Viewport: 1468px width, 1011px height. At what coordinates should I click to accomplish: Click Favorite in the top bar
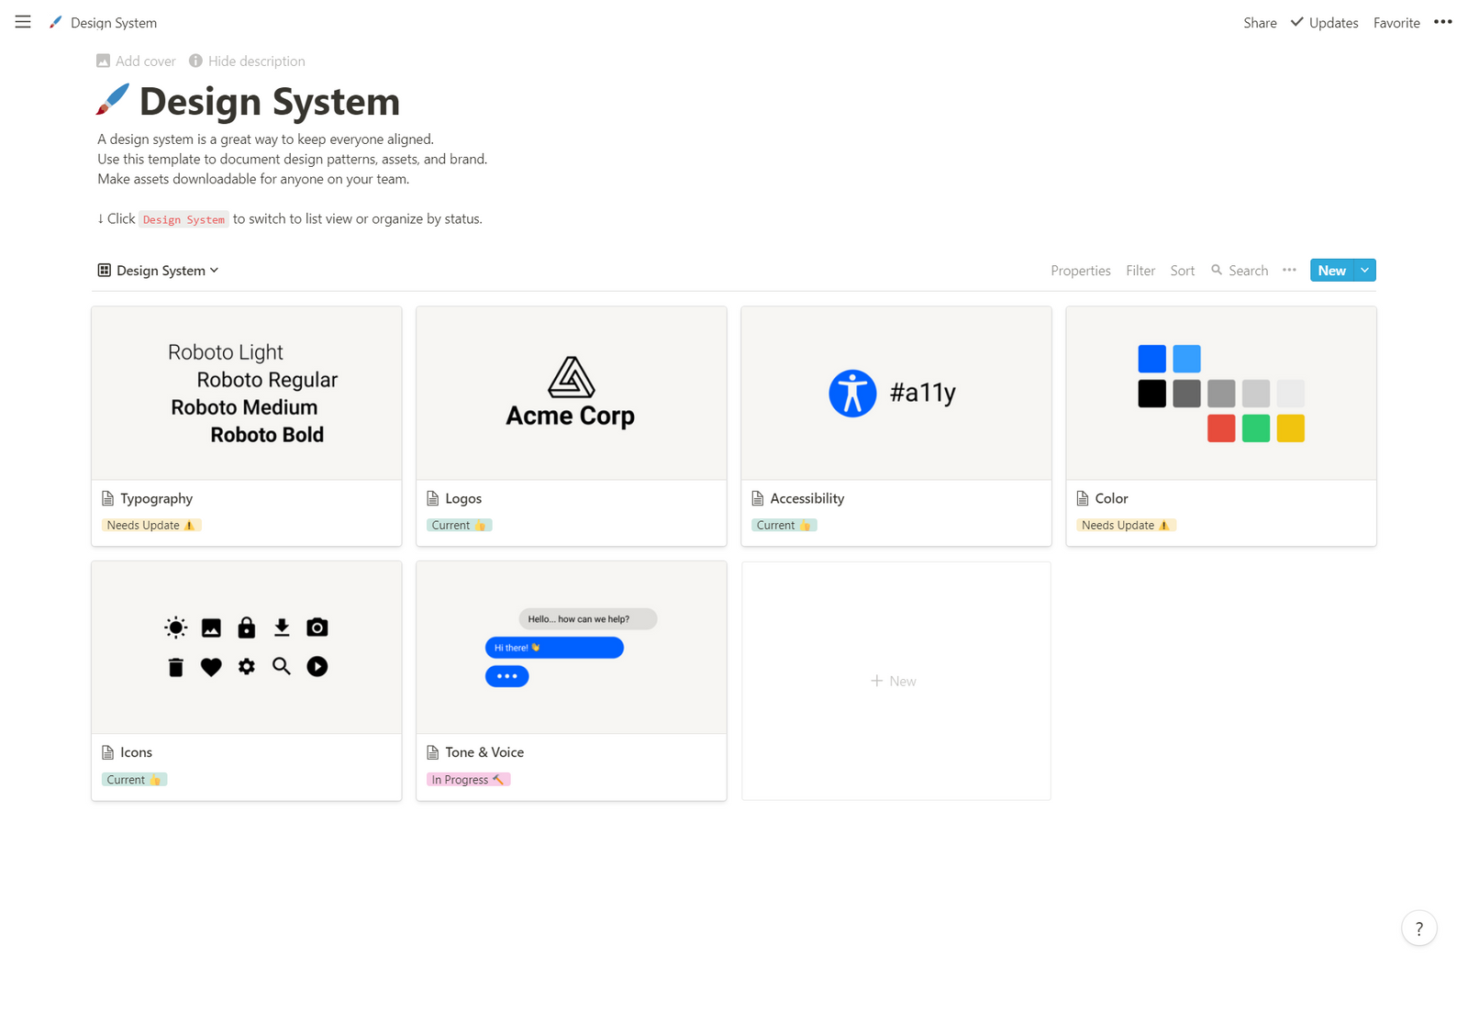tap(1396, 23)
